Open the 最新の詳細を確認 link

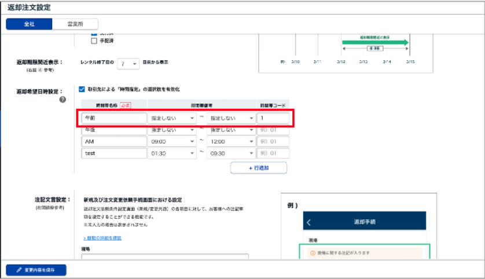click(102, 238)
